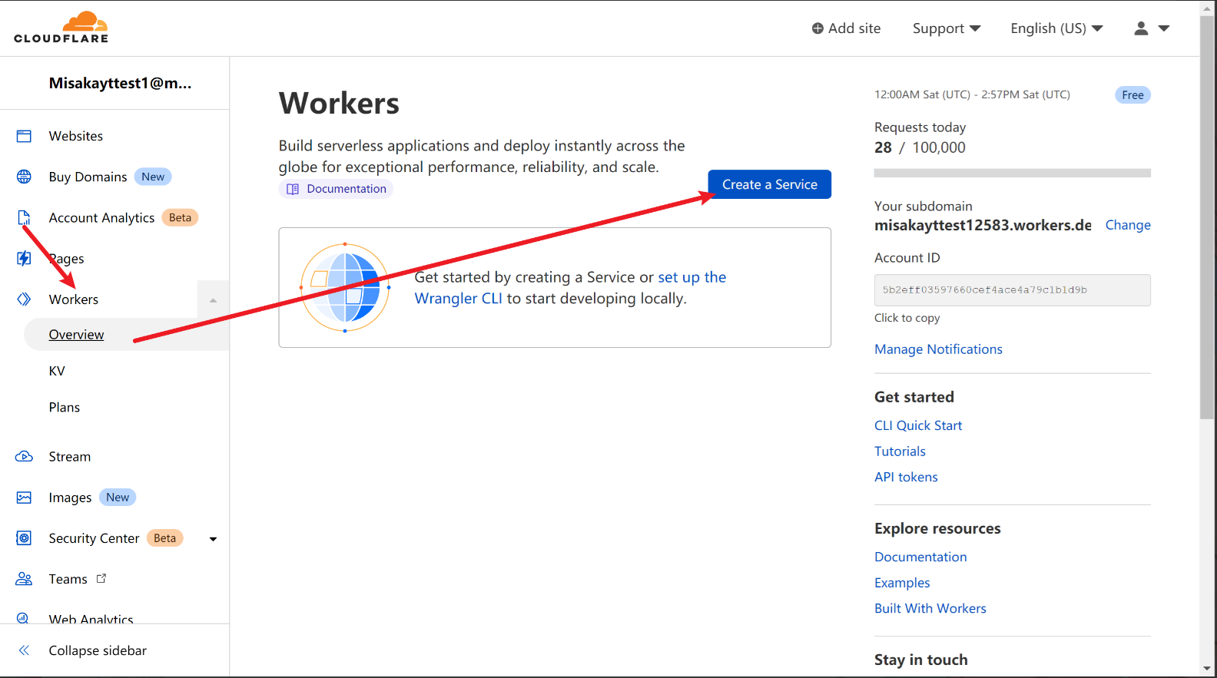The image size is (1217, 678).
Task: Click the Teams external link icon
Action: click(x=101, y=578)
